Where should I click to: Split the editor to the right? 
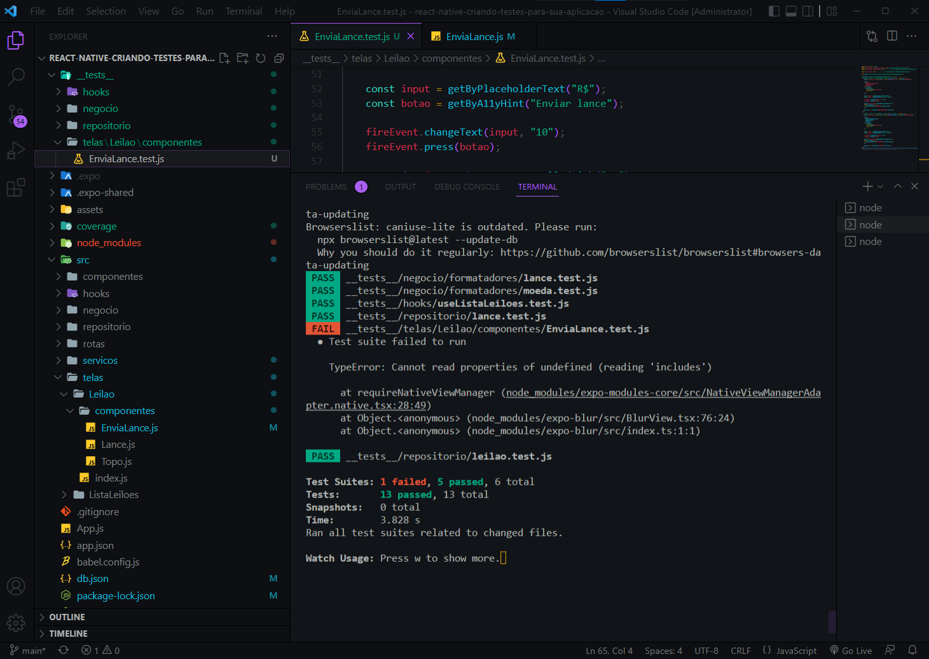892,36
